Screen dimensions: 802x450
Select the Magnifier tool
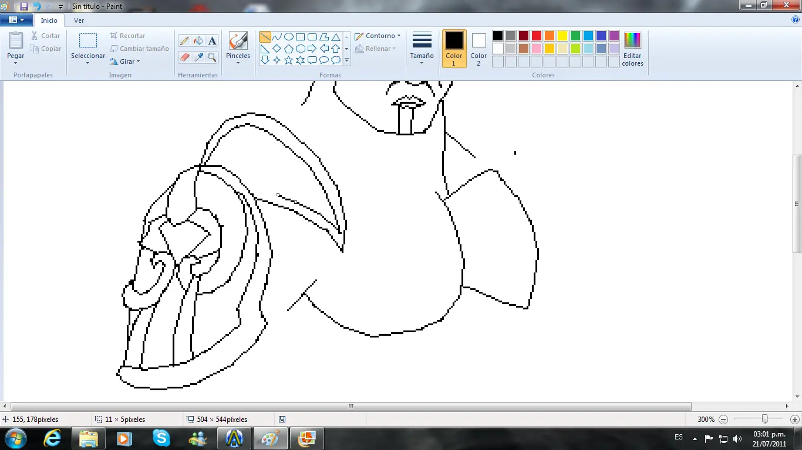pos(213,57)
